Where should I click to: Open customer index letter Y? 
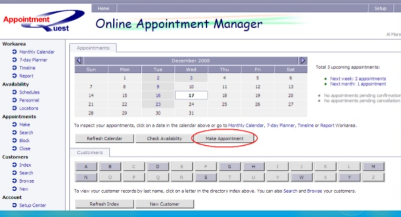tap(349, 177)
